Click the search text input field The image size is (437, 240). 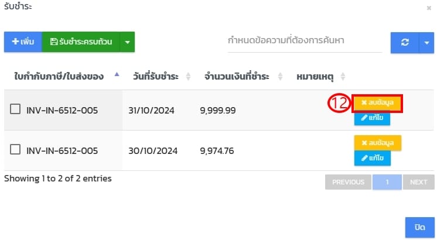pyautogui.click(x=305, y=42)
